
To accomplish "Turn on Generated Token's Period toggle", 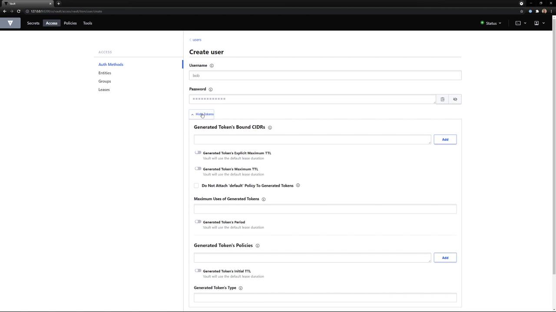I will [x=198, y=221].
